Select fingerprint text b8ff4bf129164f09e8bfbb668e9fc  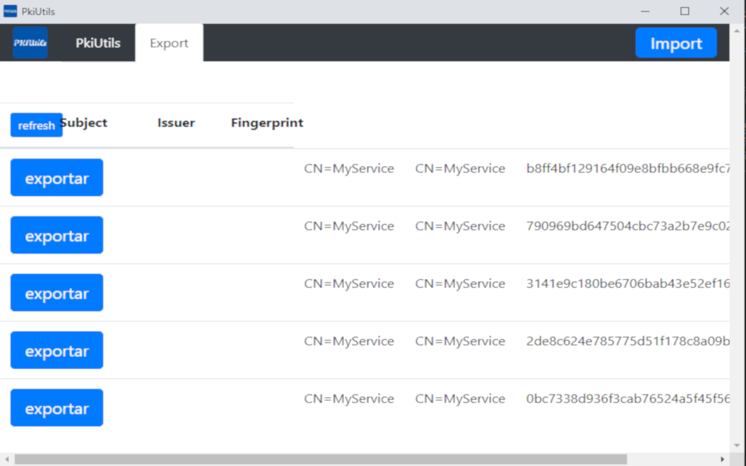pyautogui.click(x=628, y=168)
